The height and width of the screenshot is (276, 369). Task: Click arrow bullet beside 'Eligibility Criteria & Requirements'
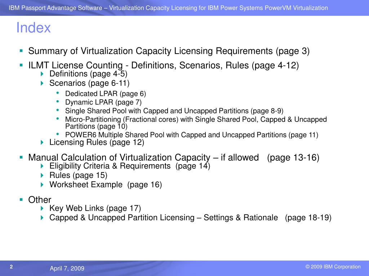tap(42, 166)
